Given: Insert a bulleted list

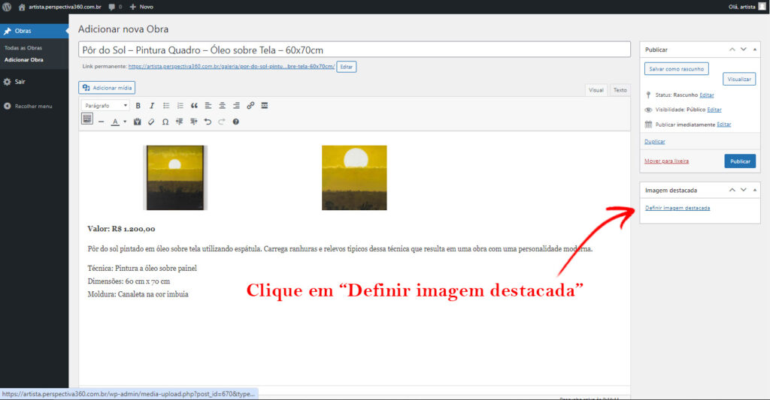Looking at the screenshot, I should pyautogui.click(x=166, y=105).
